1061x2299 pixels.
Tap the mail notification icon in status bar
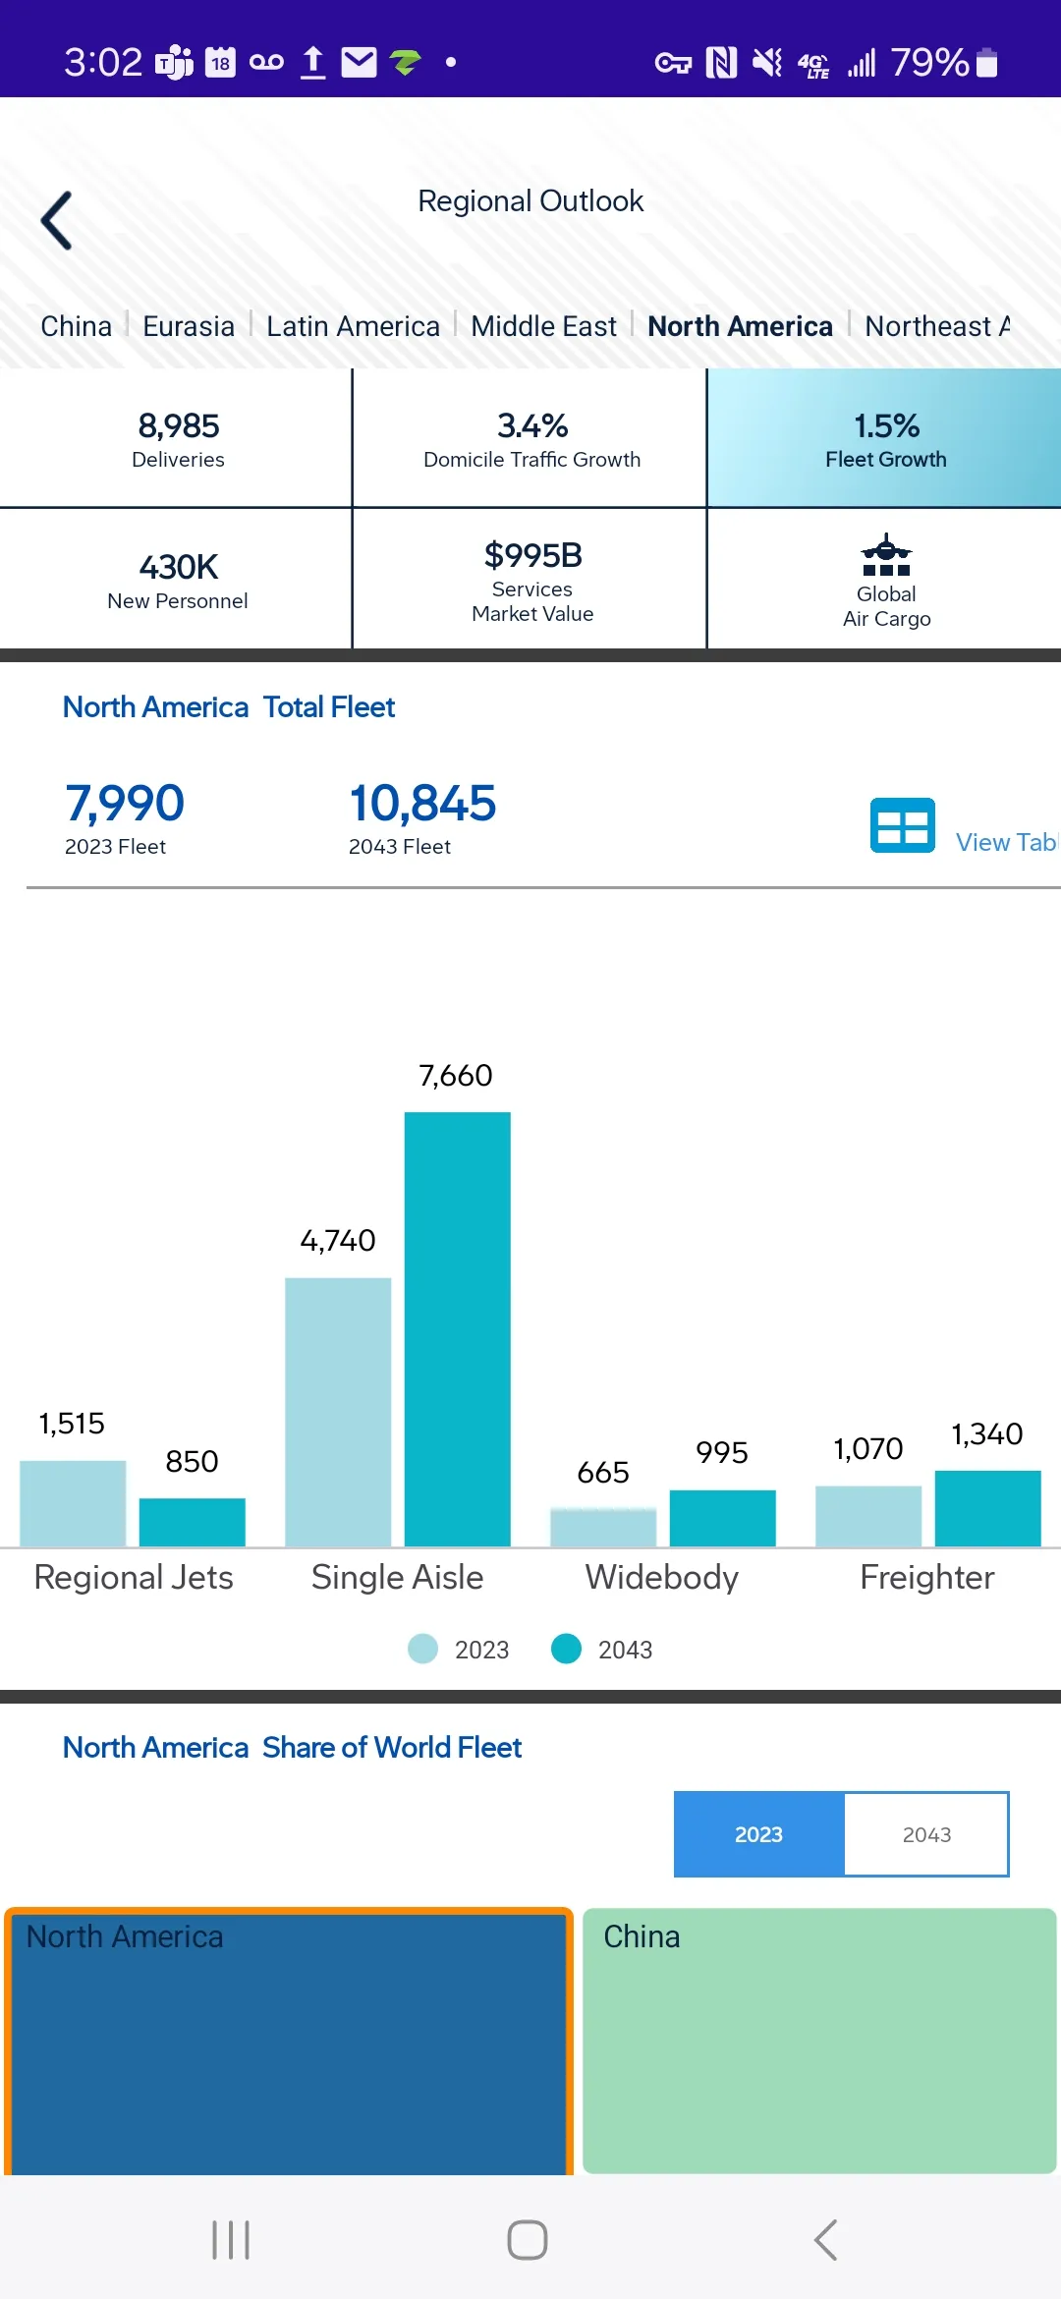click(359, 63)
